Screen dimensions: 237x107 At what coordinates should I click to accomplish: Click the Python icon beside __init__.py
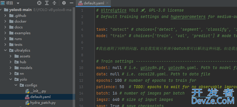(x=27, y=91)
